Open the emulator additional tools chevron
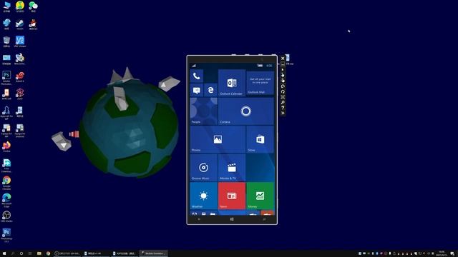This screenshot has width=458, height=257. click(x=283, y=113)
